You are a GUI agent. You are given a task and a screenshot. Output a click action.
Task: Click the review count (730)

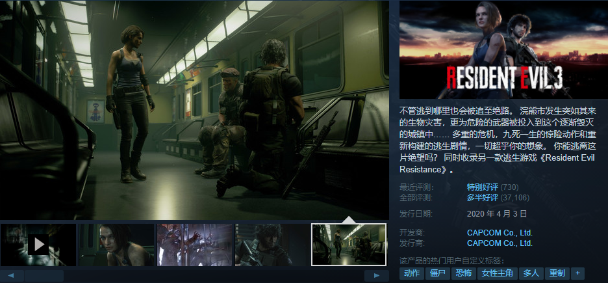coord(509,187)
